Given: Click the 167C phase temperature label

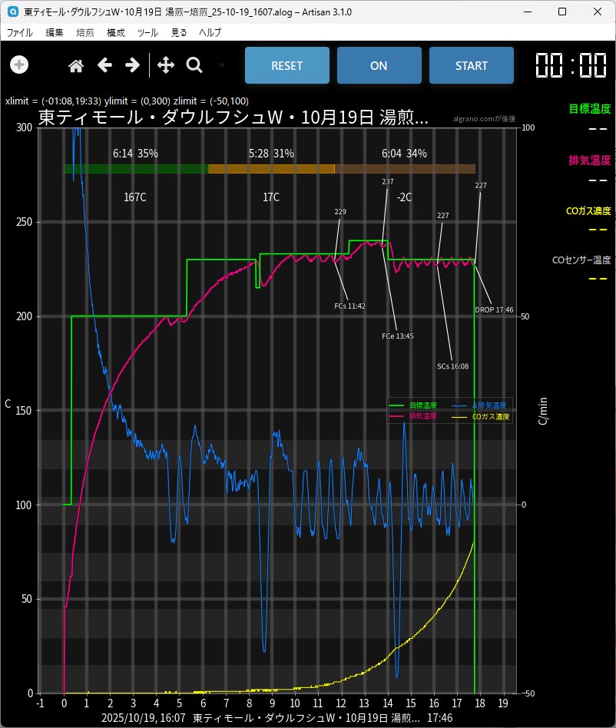Looking at the screenshot, I should click(135, 197).
